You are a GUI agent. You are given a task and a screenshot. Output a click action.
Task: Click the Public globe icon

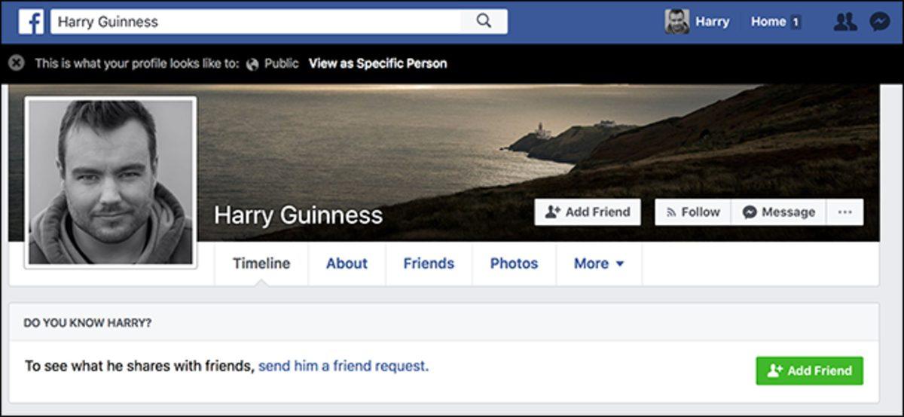[252, 64]
